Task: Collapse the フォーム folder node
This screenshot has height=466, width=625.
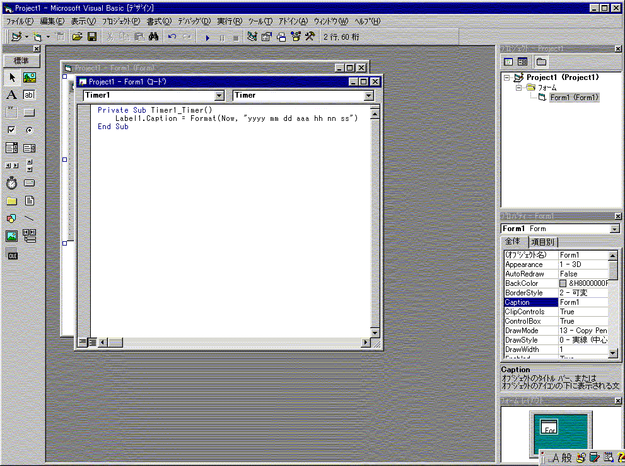Action: click(518, 88)
